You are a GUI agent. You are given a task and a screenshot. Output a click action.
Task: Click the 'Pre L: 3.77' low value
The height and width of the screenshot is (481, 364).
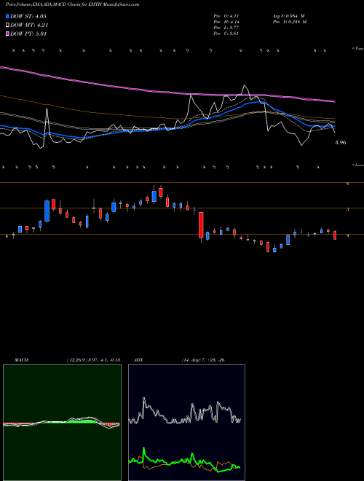(x=226, y=28)
